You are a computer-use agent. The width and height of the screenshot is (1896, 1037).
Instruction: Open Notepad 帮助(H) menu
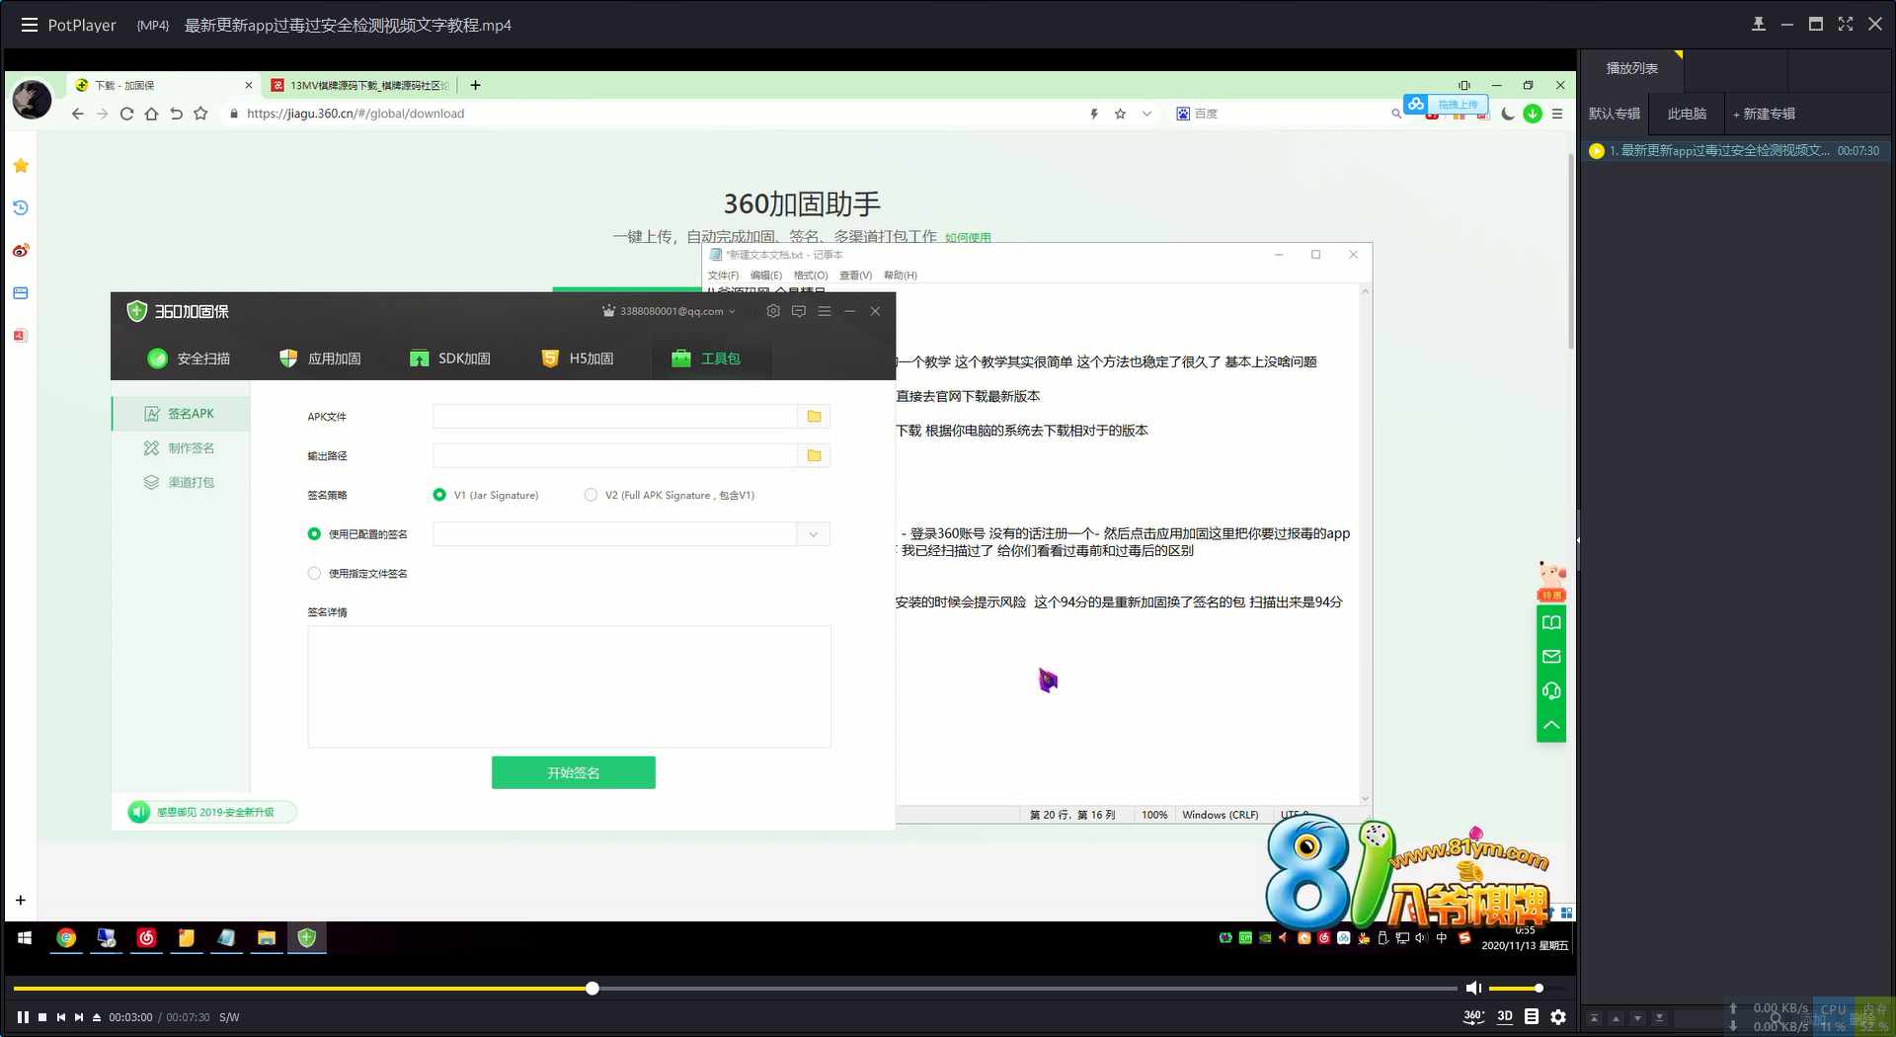(x=901, y=276)
